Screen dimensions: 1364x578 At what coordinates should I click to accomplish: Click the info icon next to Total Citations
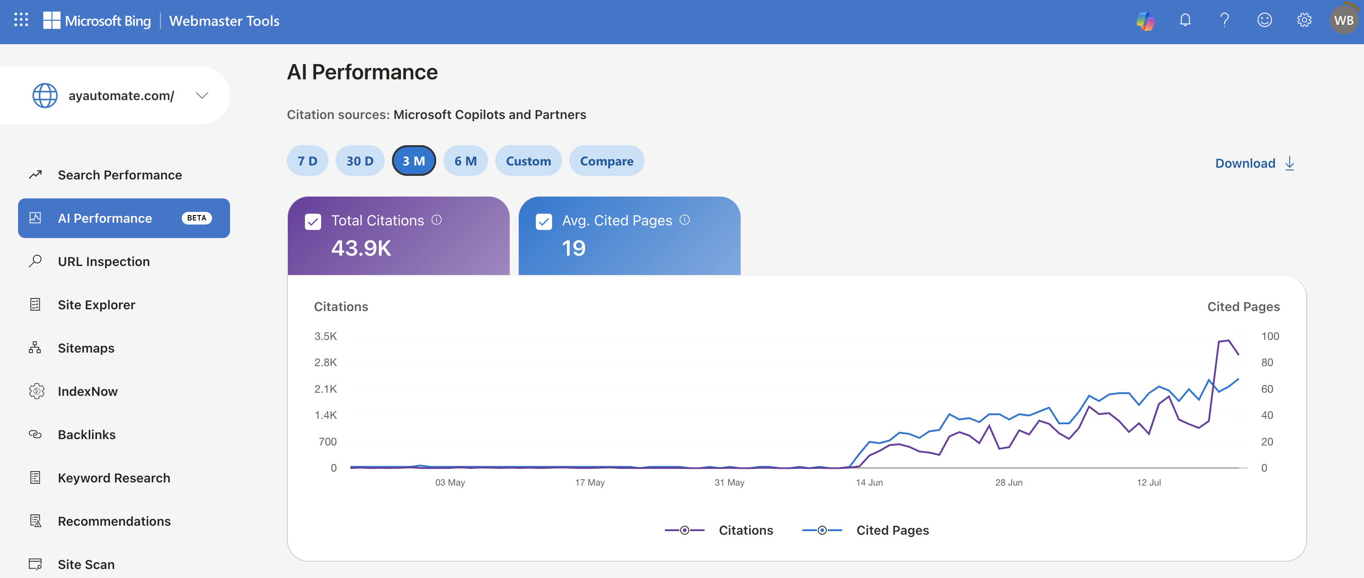point(436,220)
